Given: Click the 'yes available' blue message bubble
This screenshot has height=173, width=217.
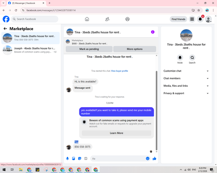Looking at the screenshot, I should point(116,112).
